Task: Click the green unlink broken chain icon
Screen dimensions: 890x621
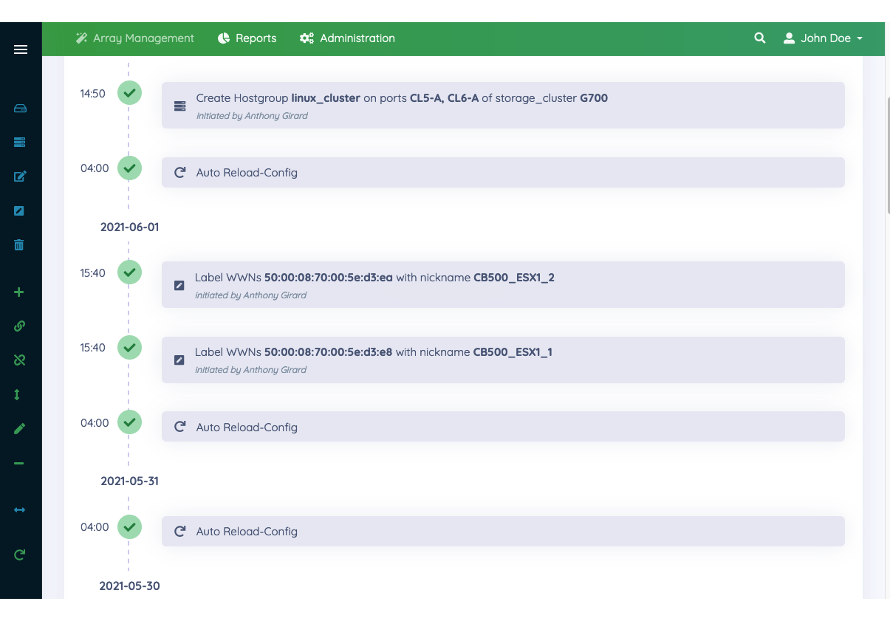Action: 19,360
